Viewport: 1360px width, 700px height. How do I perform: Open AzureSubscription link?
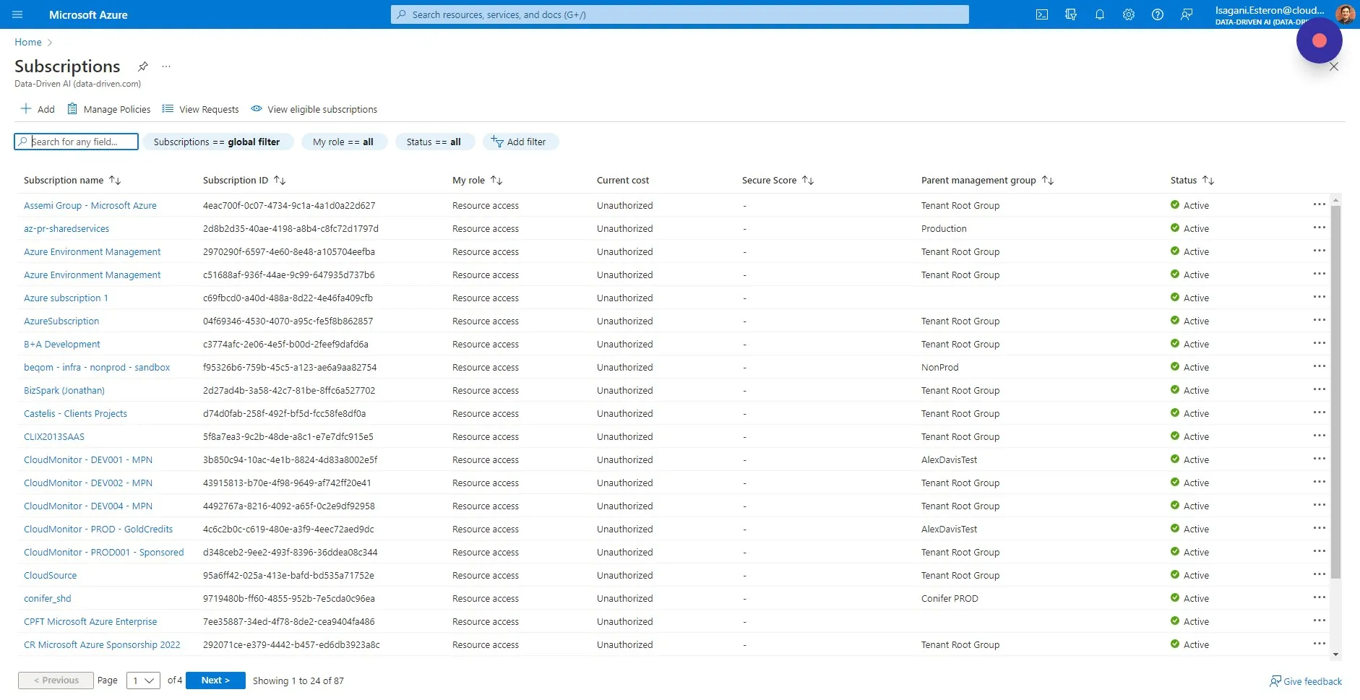pos(61,321)
